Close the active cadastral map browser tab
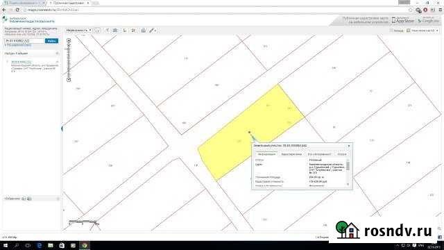444x250 pixels. tap(88, 3)
